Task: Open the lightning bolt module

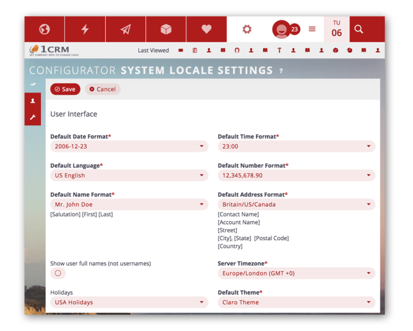Action: point(85,29)
